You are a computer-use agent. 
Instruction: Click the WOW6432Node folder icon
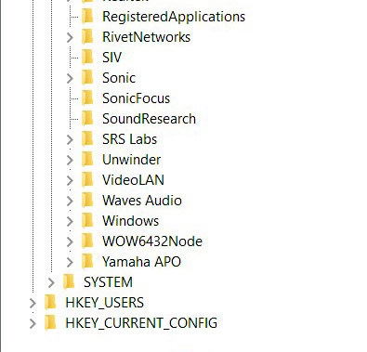87,241
